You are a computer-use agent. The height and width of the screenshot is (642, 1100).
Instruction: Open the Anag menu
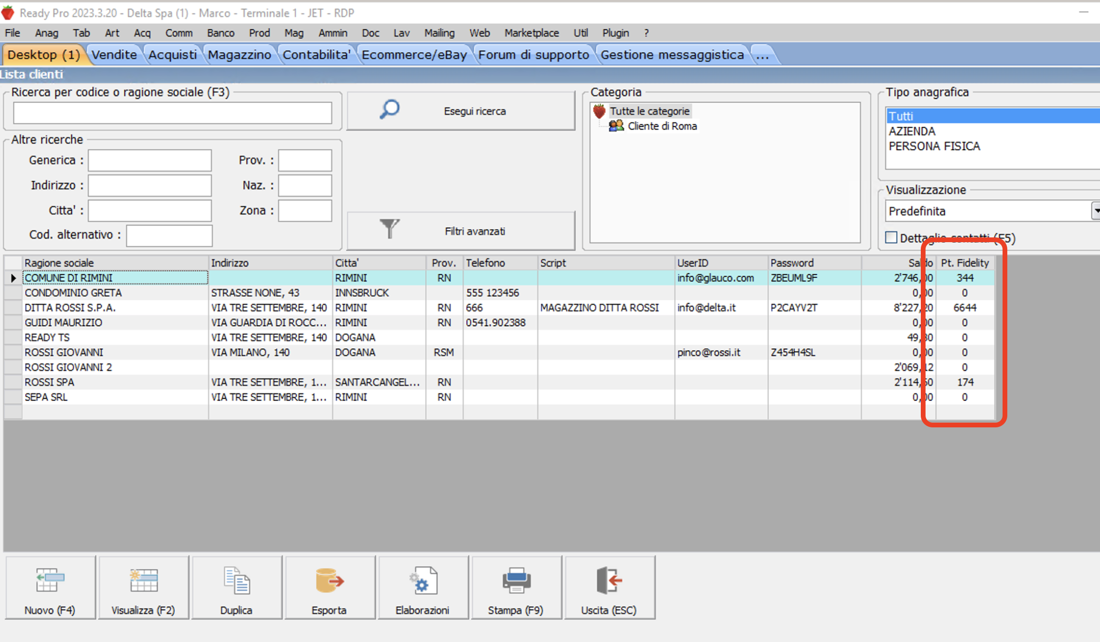point(47,33)
